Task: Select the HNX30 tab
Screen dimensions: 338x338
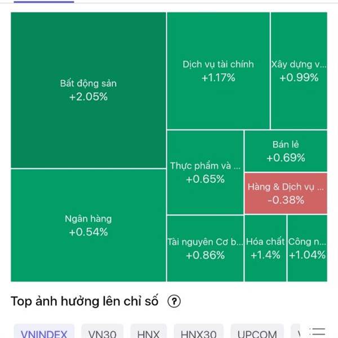Action: 198,331
